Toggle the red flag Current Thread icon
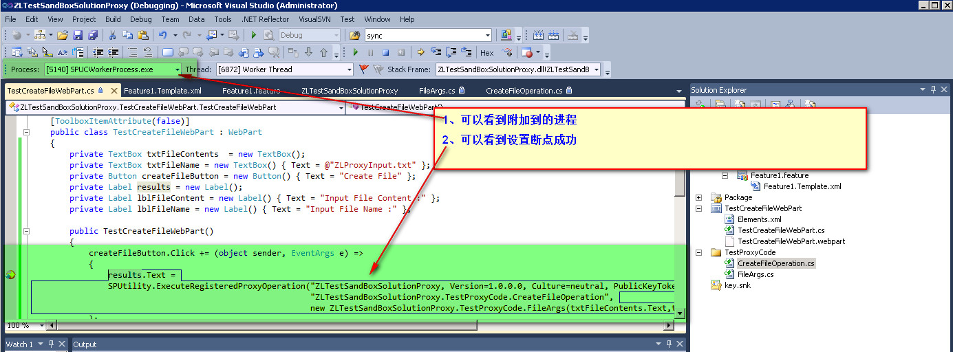The height and width of the screenshot is (352, 953). (364, 69)
